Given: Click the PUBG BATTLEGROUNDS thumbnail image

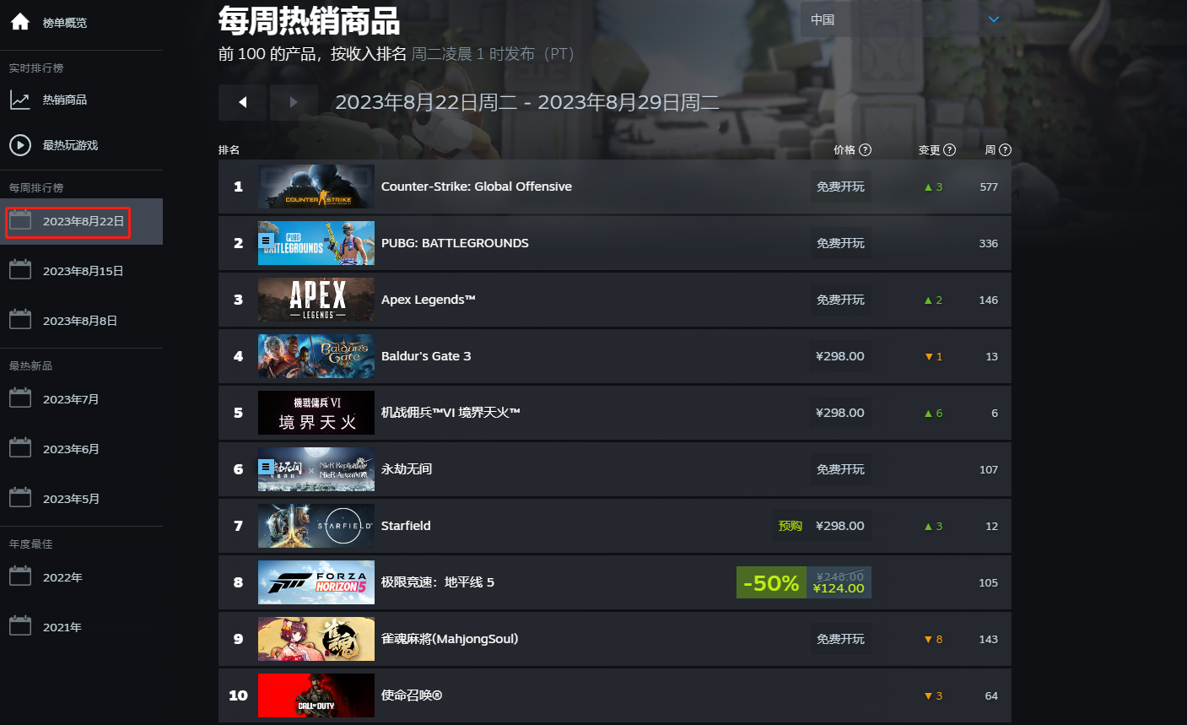Looking at the screenshot, I should 316,243.
